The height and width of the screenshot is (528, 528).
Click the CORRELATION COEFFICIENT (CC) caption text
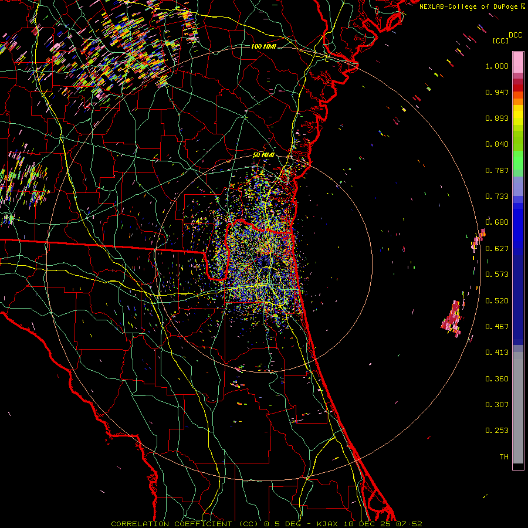pos(185,524)
